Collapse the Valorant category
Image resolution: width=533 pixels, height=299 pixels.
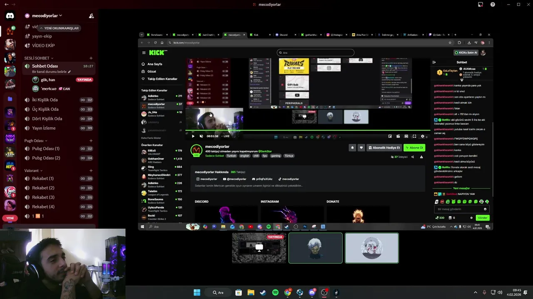[x=33, y=171]
